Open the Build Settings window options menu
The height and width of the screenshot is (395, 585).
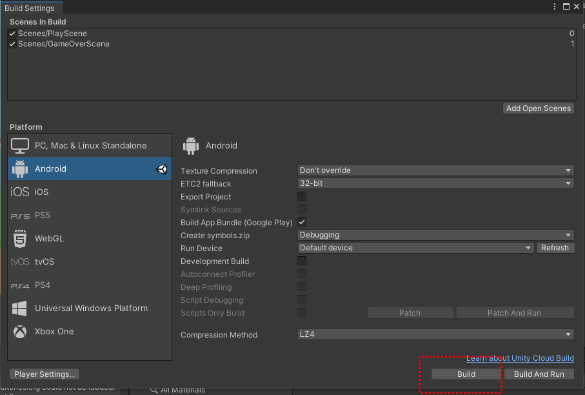point(555,6)
